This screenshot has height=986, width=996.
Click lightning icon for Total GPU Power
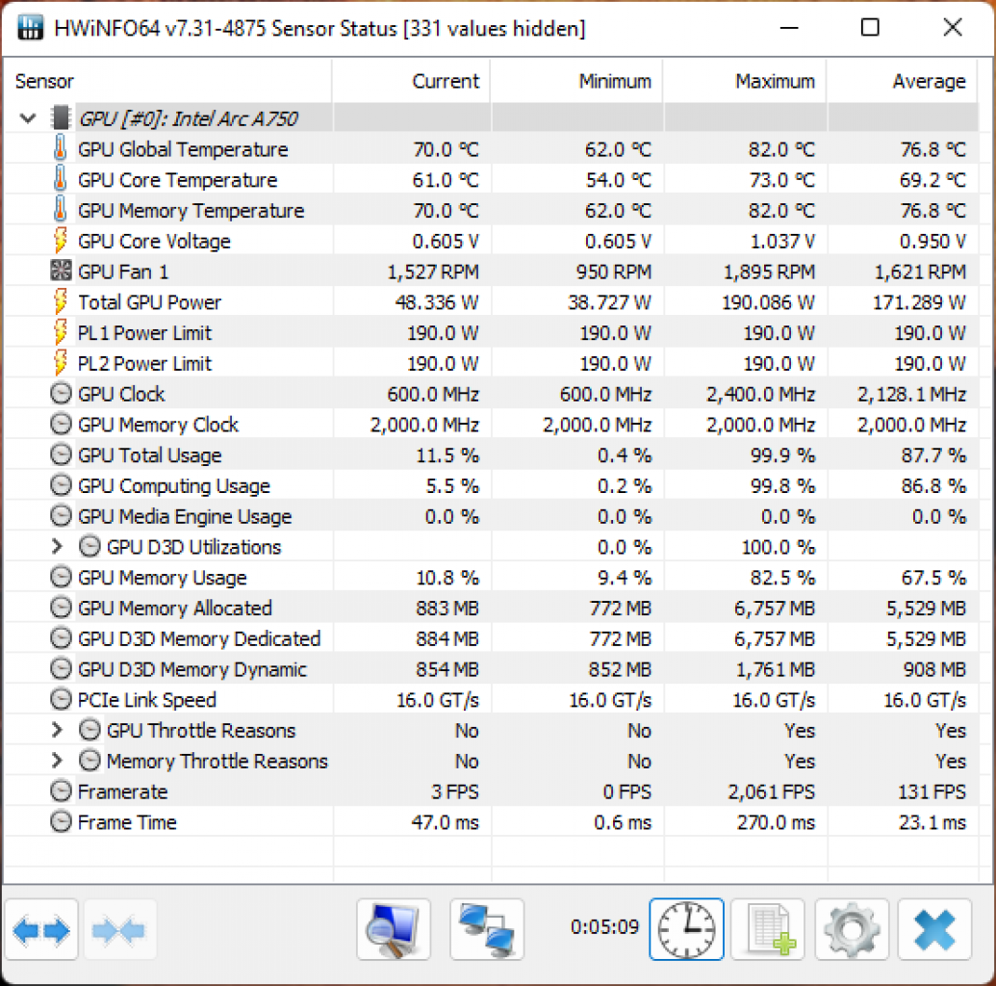coord(61,301)
